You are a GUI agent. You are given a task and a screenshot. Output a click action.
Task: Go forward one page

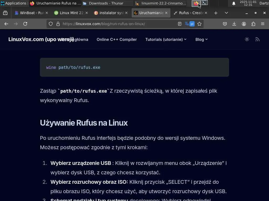coord(16,24)
